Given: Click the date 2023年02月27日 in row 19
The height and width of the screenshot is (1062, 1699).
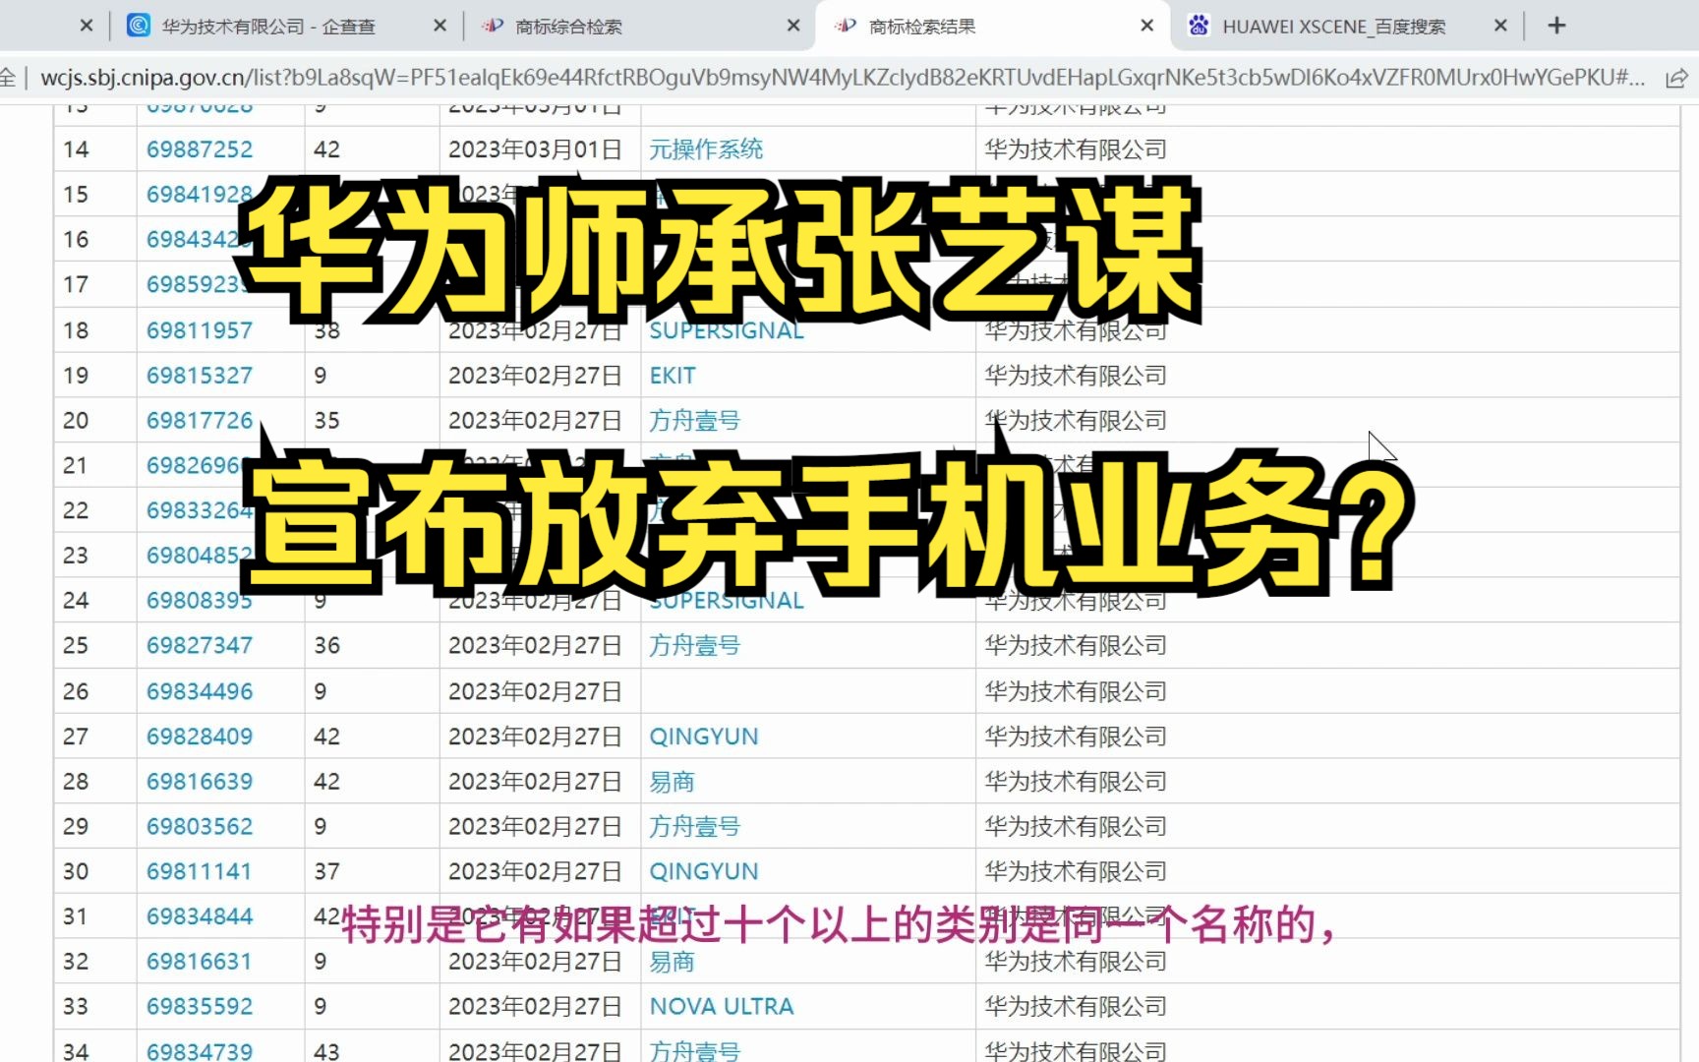Looking at the screenshot, I should 535,376.
